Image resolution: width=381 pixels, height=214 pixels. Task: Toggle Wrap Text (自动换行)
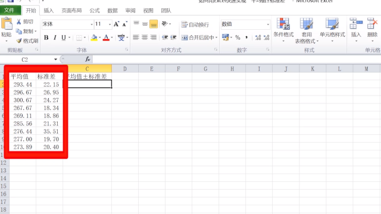(195, 24)
